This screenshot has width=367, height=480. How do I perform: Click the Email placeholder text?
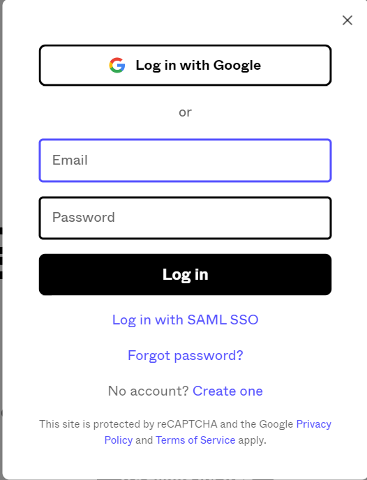coord(70,160)
